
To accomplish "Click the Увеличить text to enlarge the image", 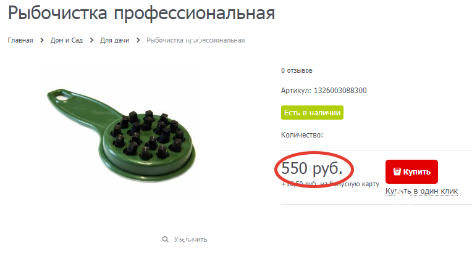I will click(x=190, y=239).
